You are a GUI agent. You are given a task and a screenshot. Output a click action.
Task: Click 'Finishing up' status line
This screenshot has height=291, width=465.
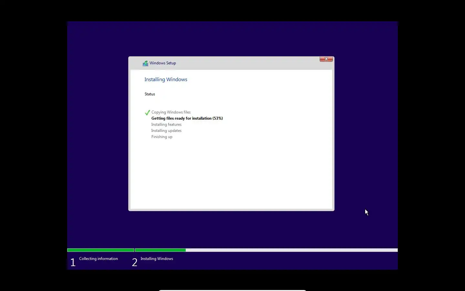(162, 137)
